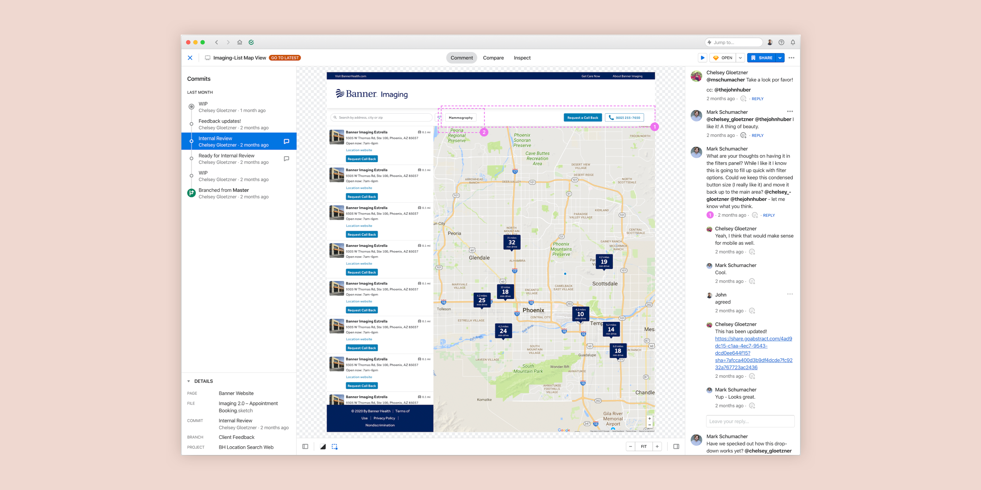Click Request a Call Back in artboard header
This screenshot has height=490, width=981.
(x=582, y=118)
